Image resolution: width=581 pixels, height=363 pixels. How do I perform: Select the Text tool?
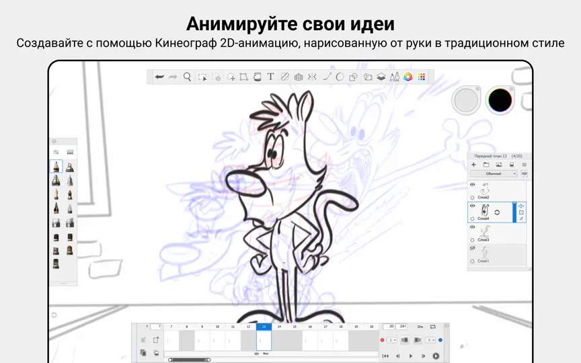coord(270,77)
